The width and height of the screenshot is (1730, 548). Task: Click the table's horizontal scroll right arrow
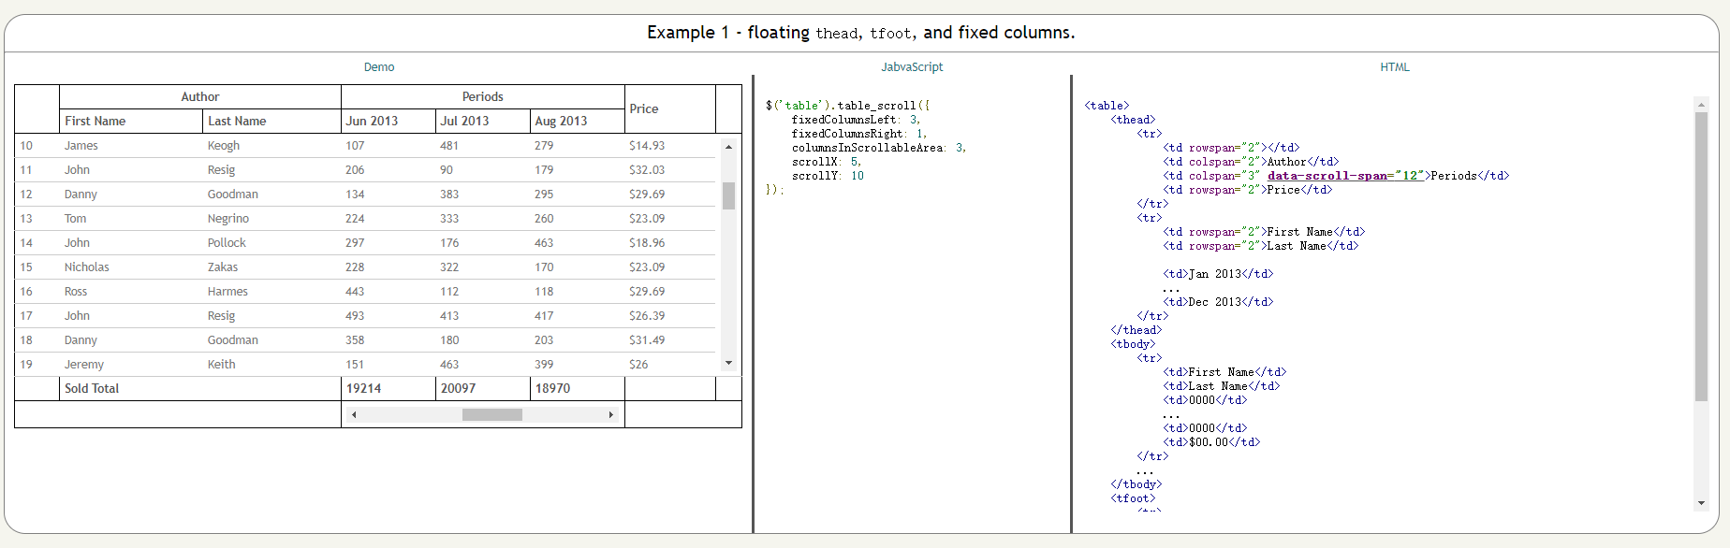[x=611, y=414]
